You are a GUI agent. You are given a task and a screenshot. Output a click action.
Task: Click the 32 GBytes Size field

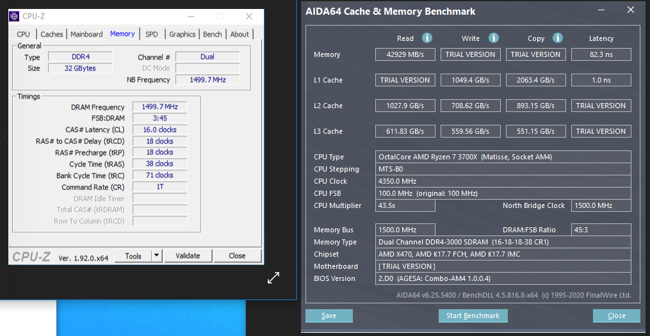coord(81,68)
